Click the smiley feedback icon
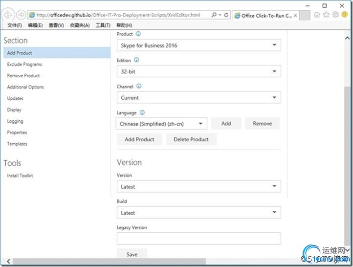This screenshot has height=267, width=353. (345, 15)
